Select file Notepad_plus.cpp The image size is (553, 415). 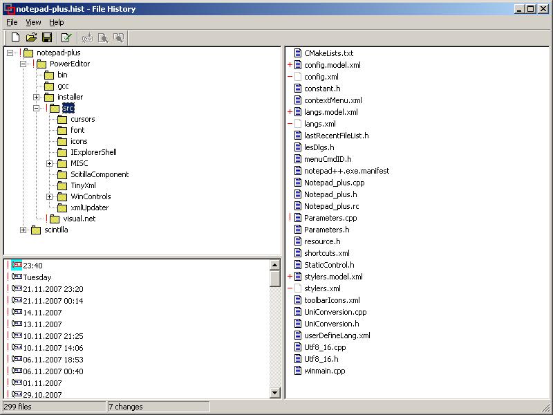335,183
